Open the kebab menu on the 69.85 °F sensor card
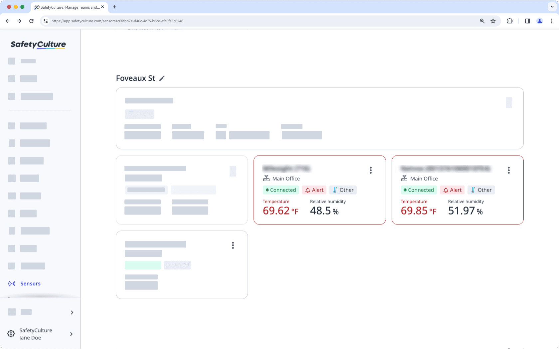The width and height of the screenshot is (559, 349). pos(508,170)
